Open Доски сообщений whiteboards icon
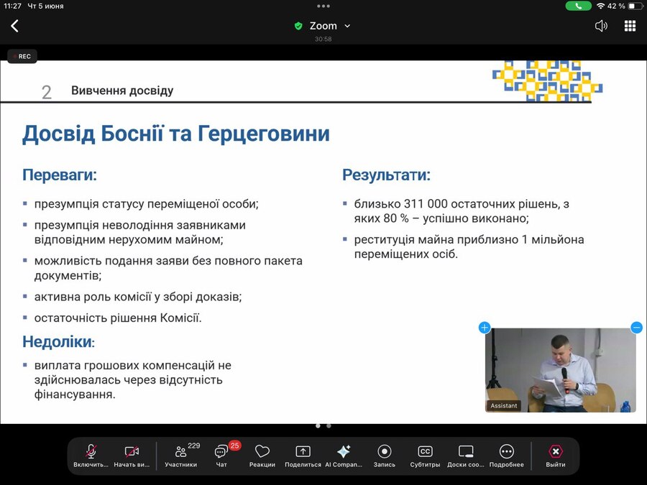This screenshot has width=647, height=485. click(x=466, y=456)
